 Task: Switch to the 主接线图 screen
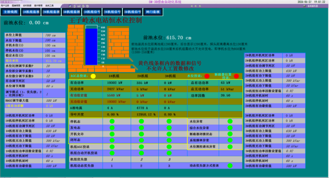click(10, 12)
